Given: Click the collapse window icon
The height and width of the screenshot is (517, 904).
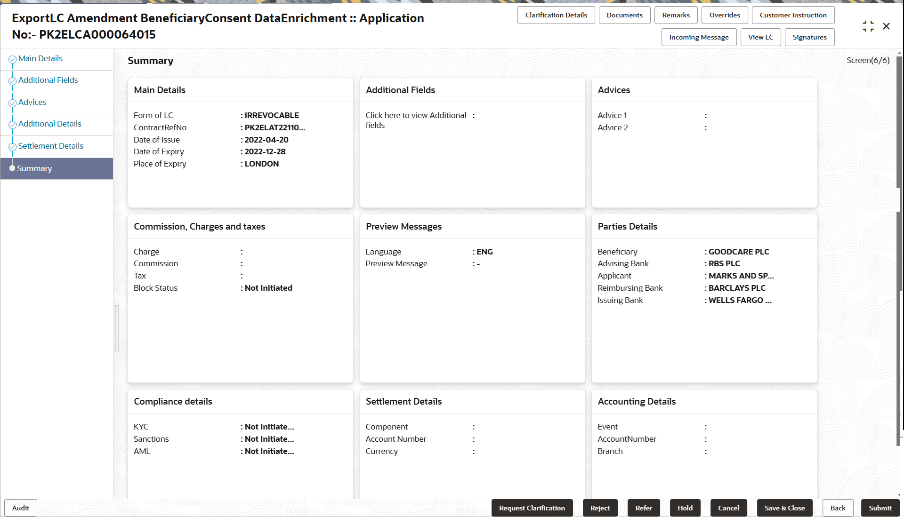Looking at the screenshot, I should tap(868, 26).
